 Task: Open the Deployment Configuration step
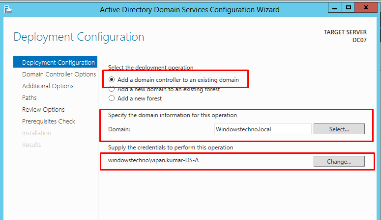click(56, 62)
